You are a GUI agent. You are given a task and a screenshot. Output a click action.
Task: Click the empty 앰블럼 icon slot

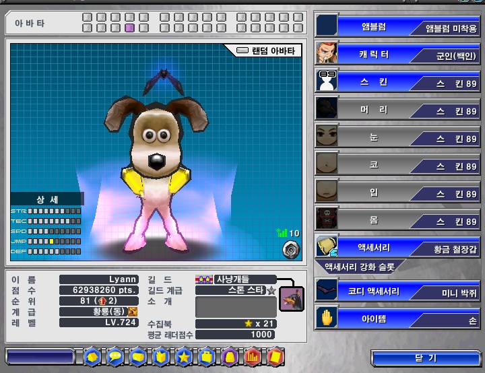pos(327,26)
